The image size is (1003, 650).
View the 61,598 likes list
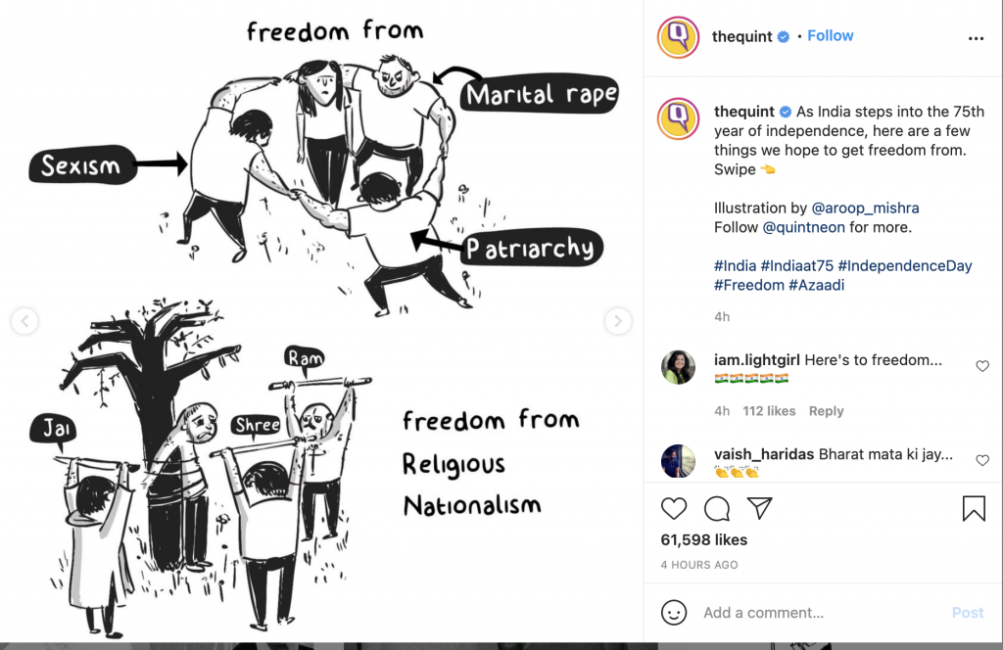(x=703, y=540)
